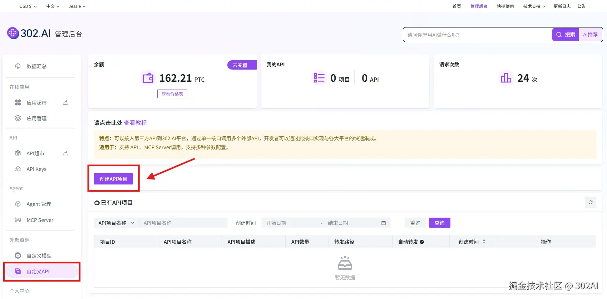
Task: Focus the API项目名称 text input
Action: pyautogui.click(x=183, y=223)
